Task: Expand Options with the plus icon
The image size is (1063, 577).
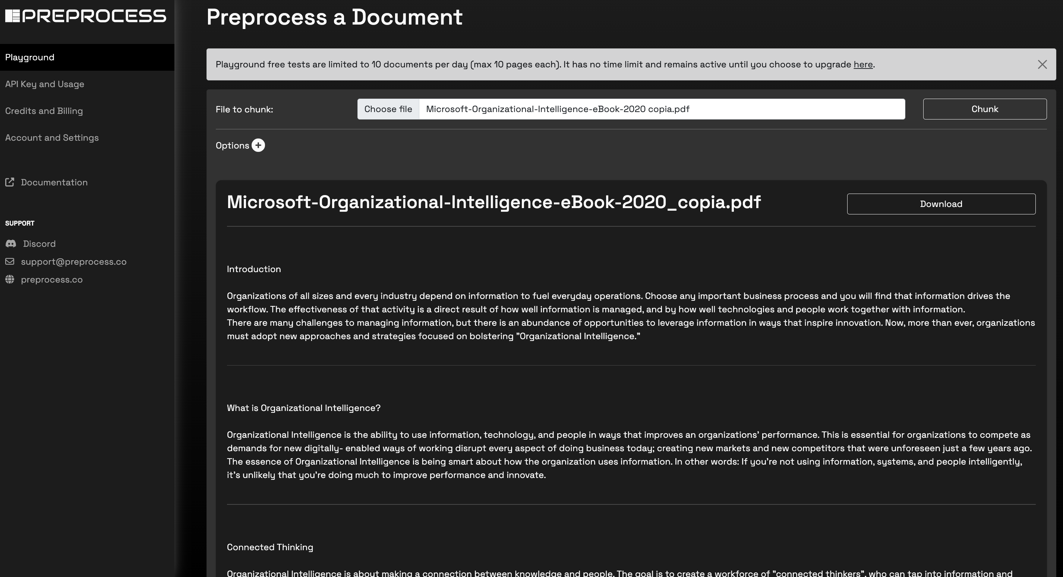Action: [258, 145]
